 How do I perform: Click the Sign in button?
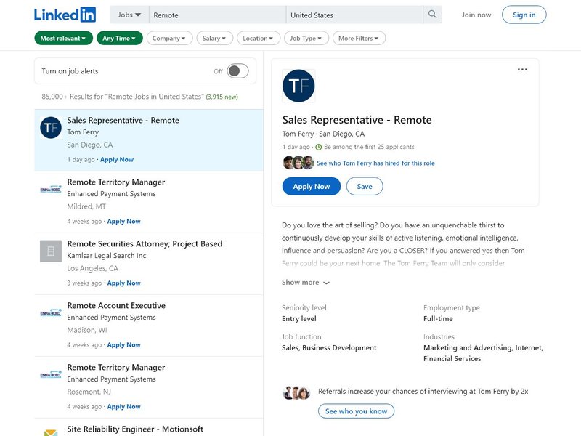click(524, 15)
